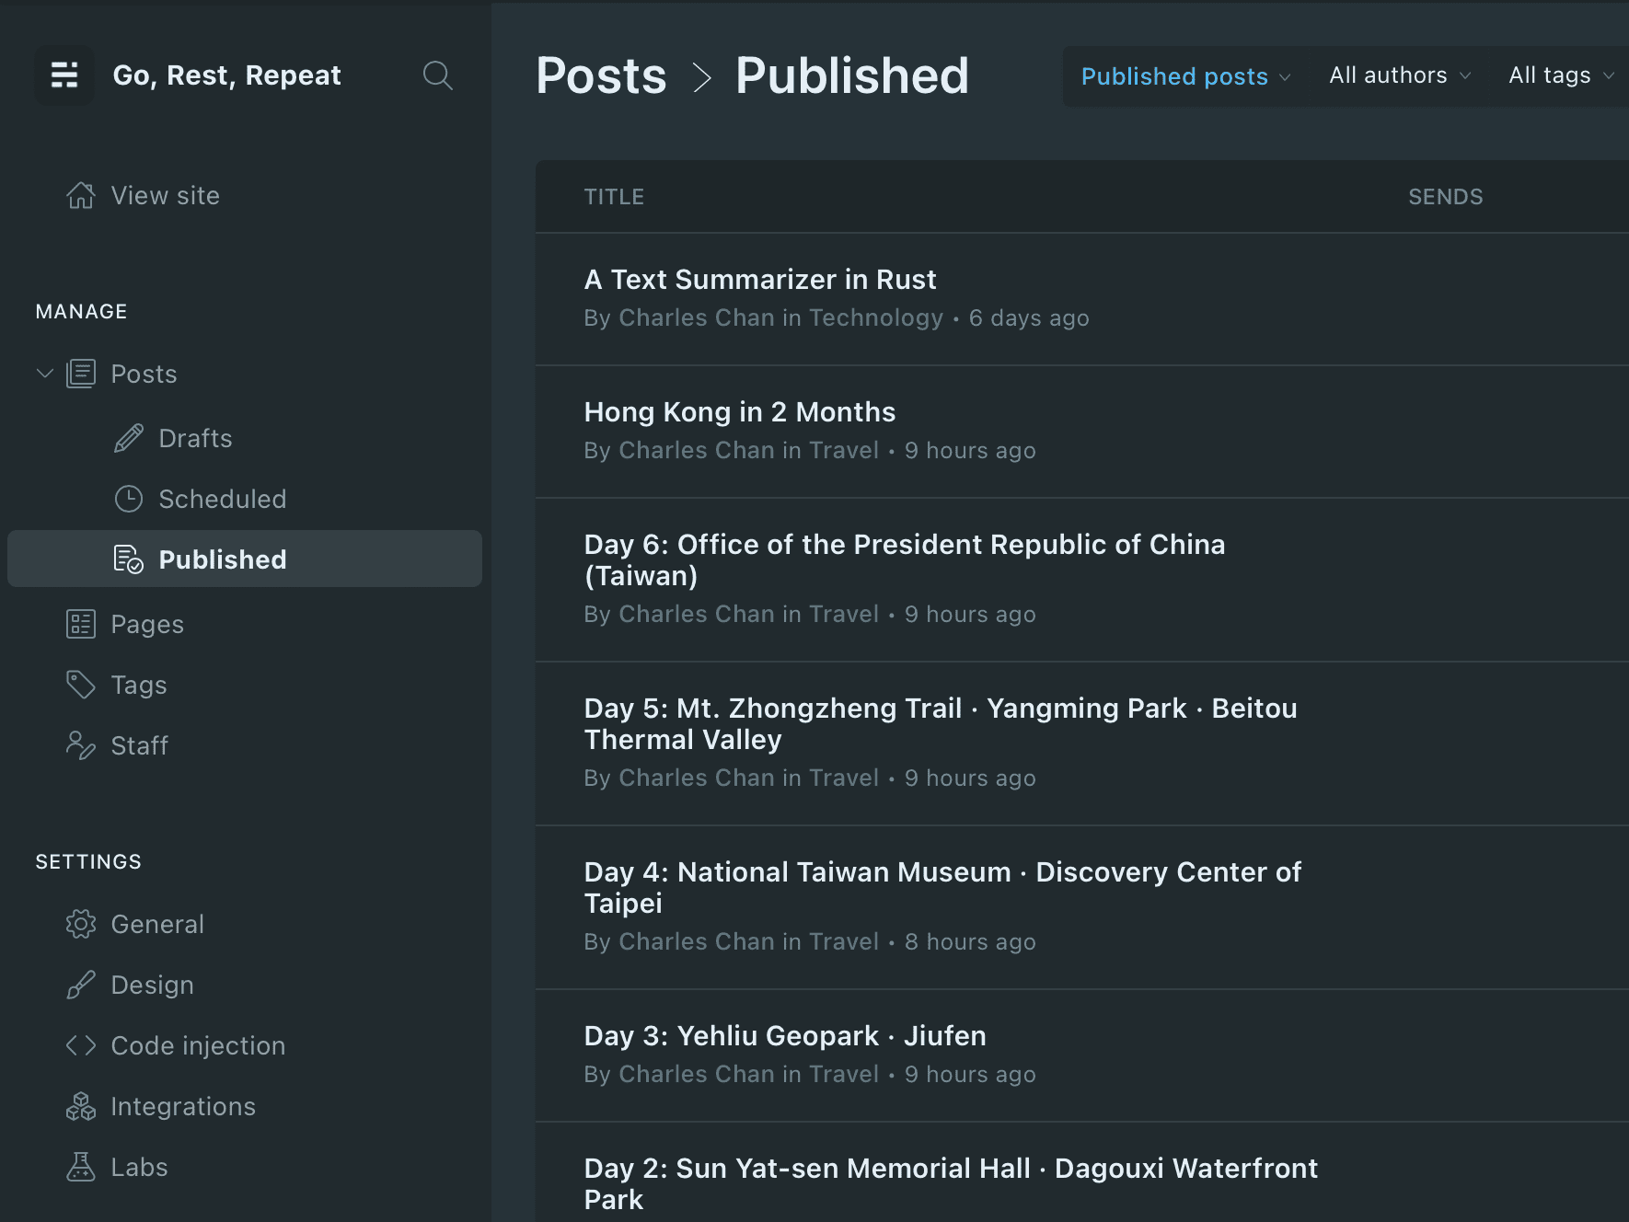Click the Design paintbrush icon
1629x1222 pixels.
click(81, 985)
